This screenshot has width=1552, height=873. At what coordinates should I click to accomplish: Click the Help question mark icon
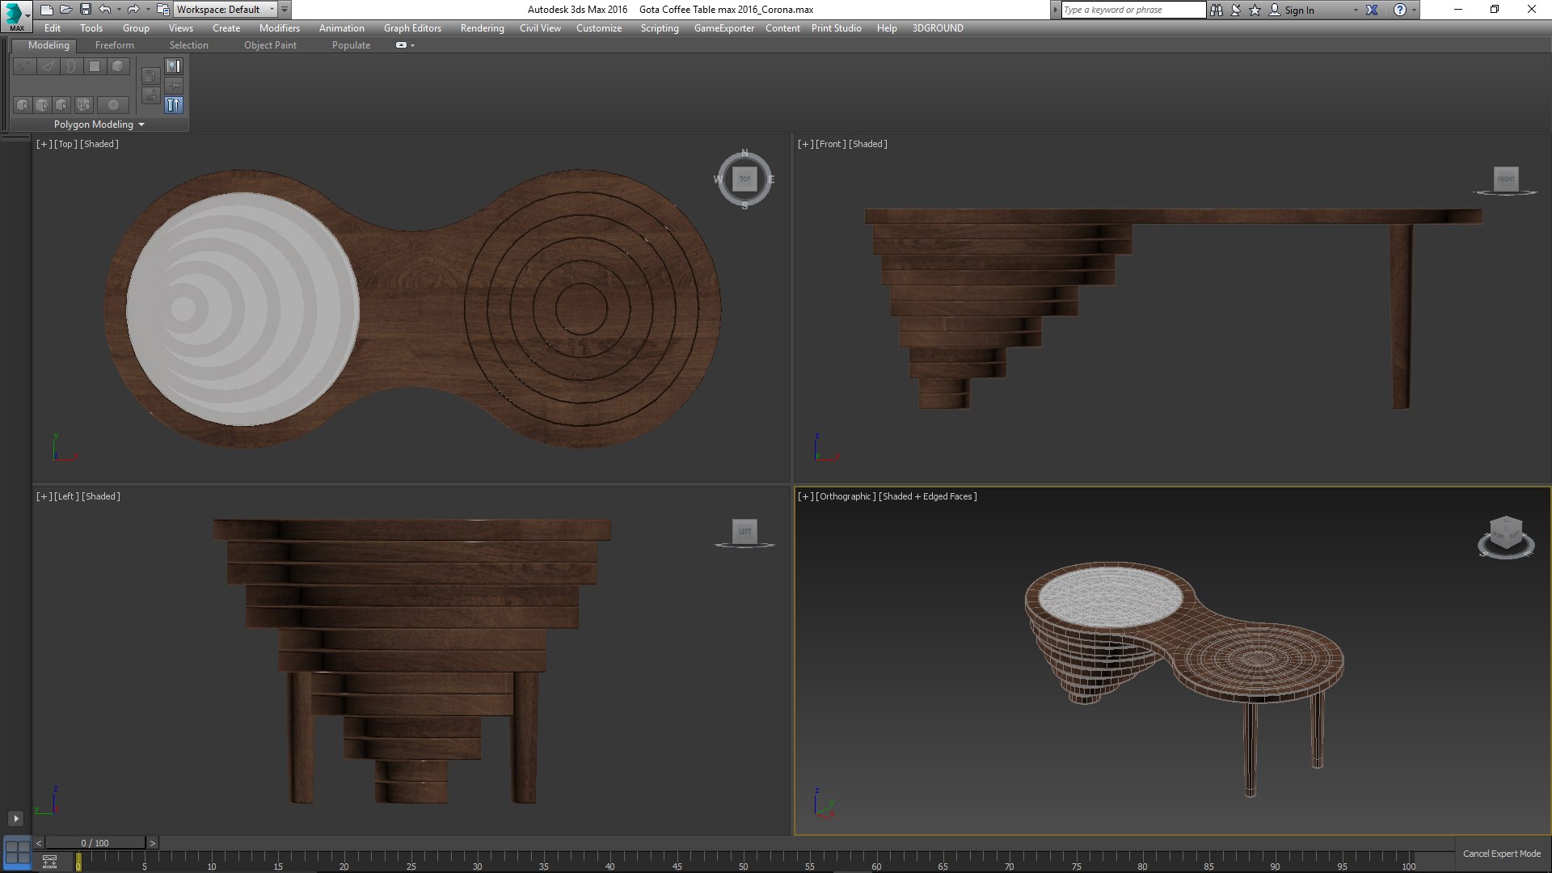pyautogui.click(x=1400, y=10)
